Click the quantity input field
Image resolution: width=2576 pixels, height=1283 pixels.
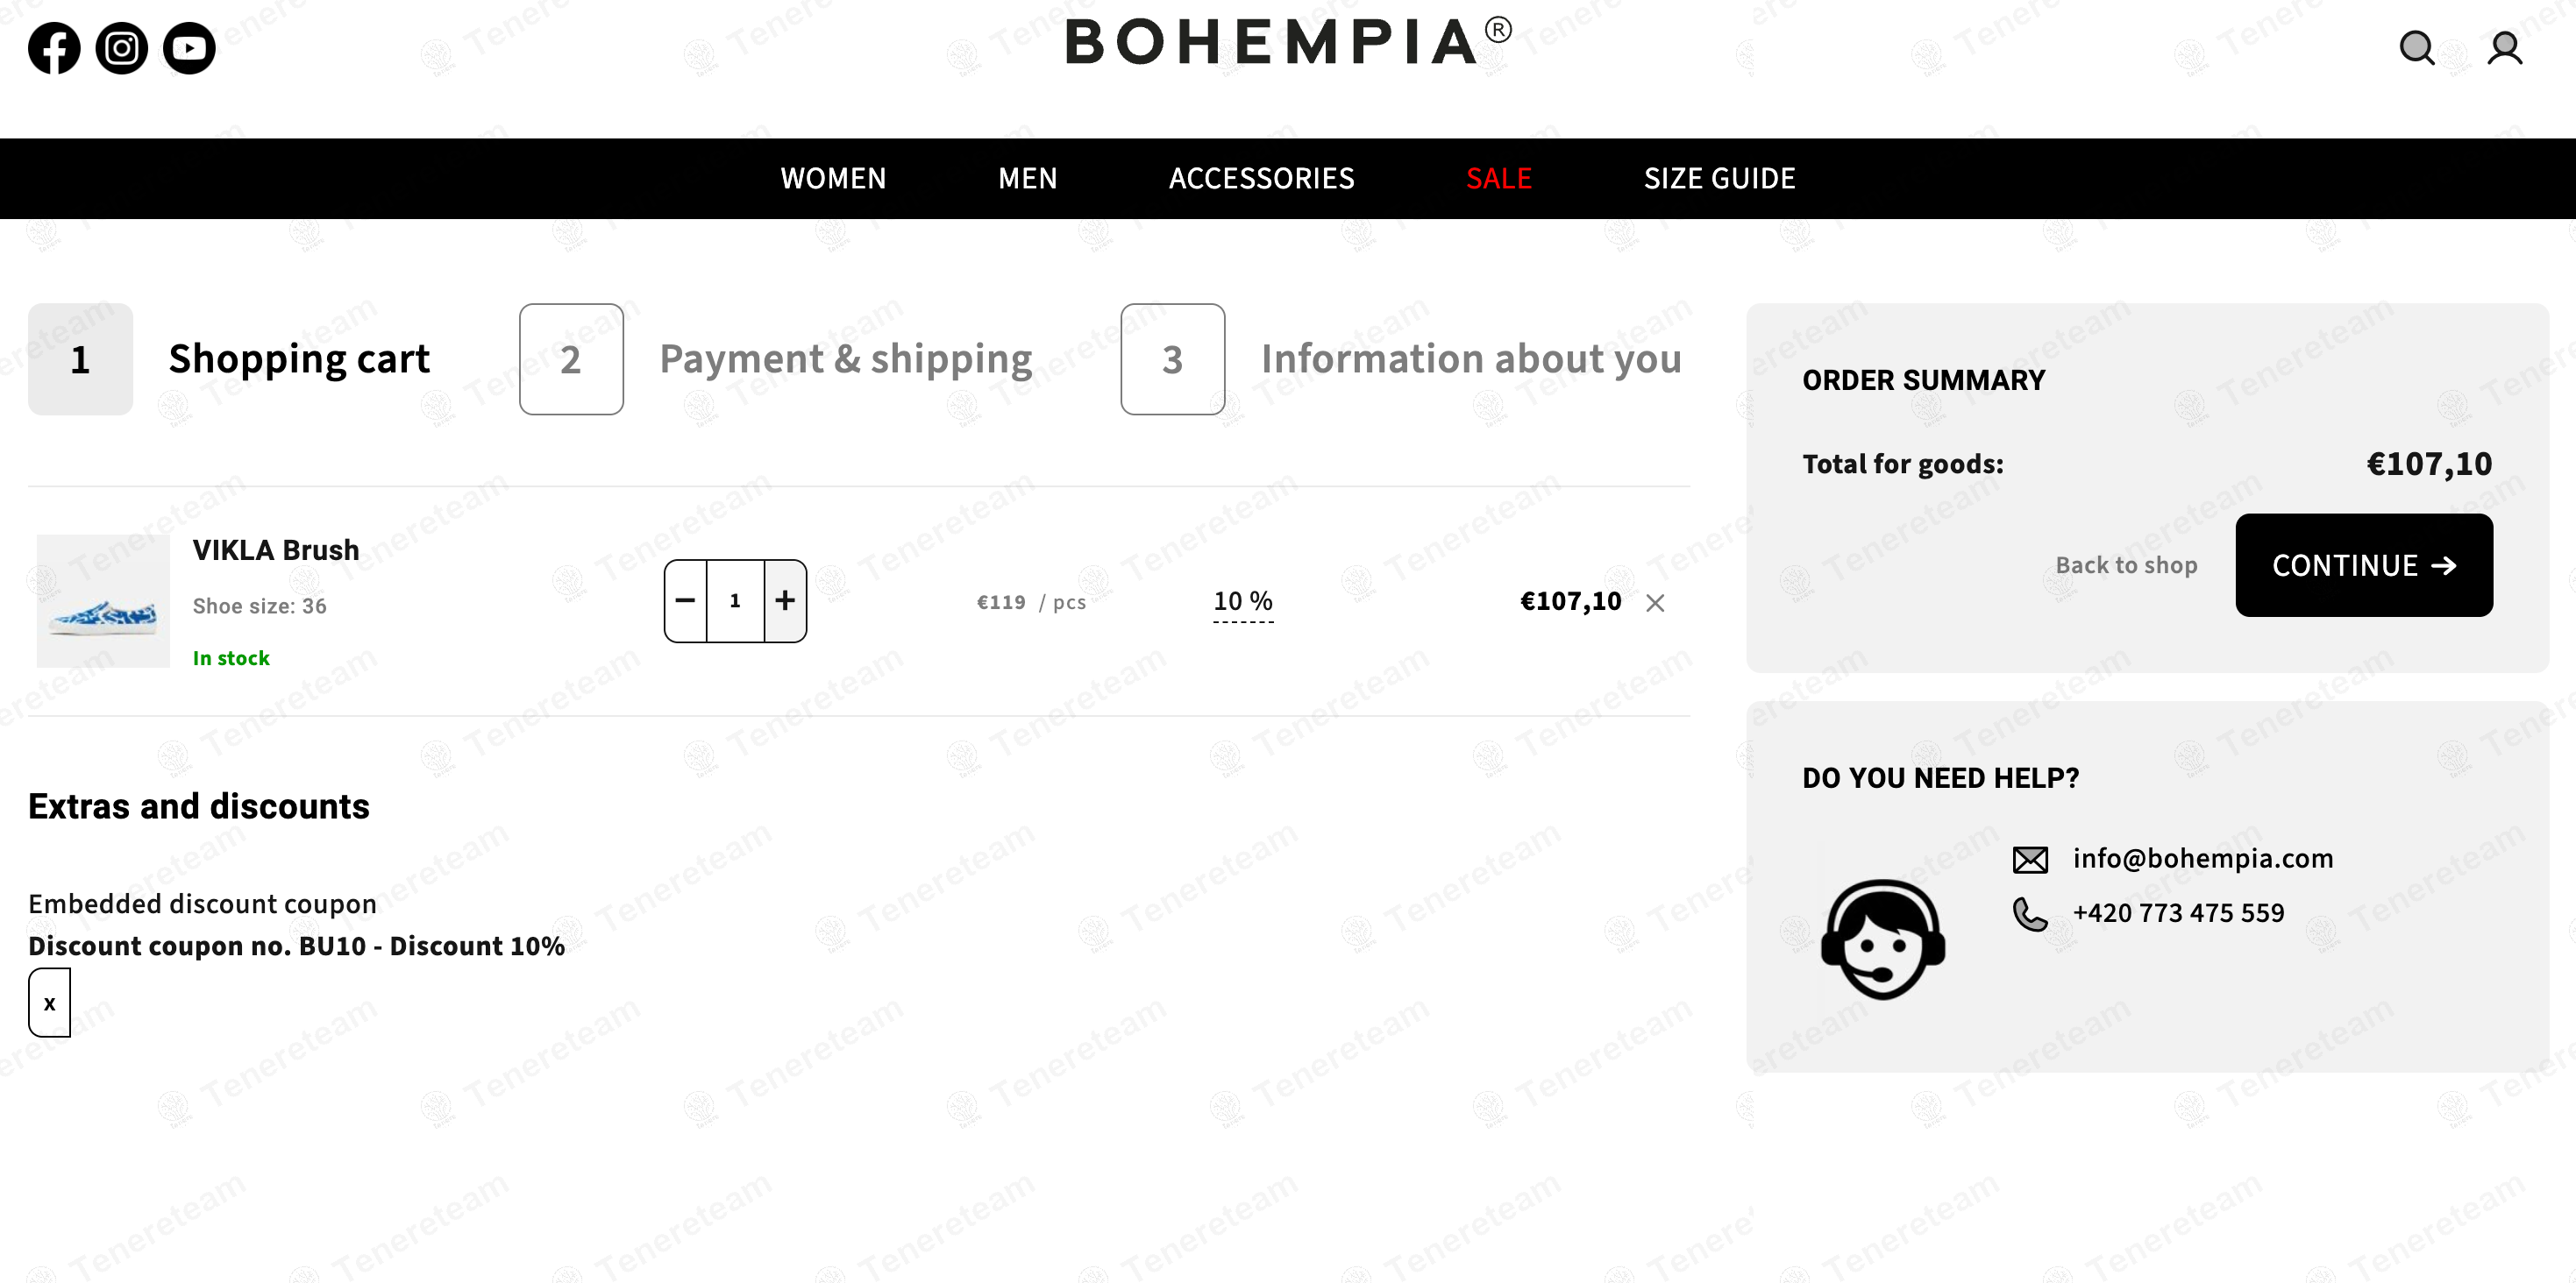[735, 600]
